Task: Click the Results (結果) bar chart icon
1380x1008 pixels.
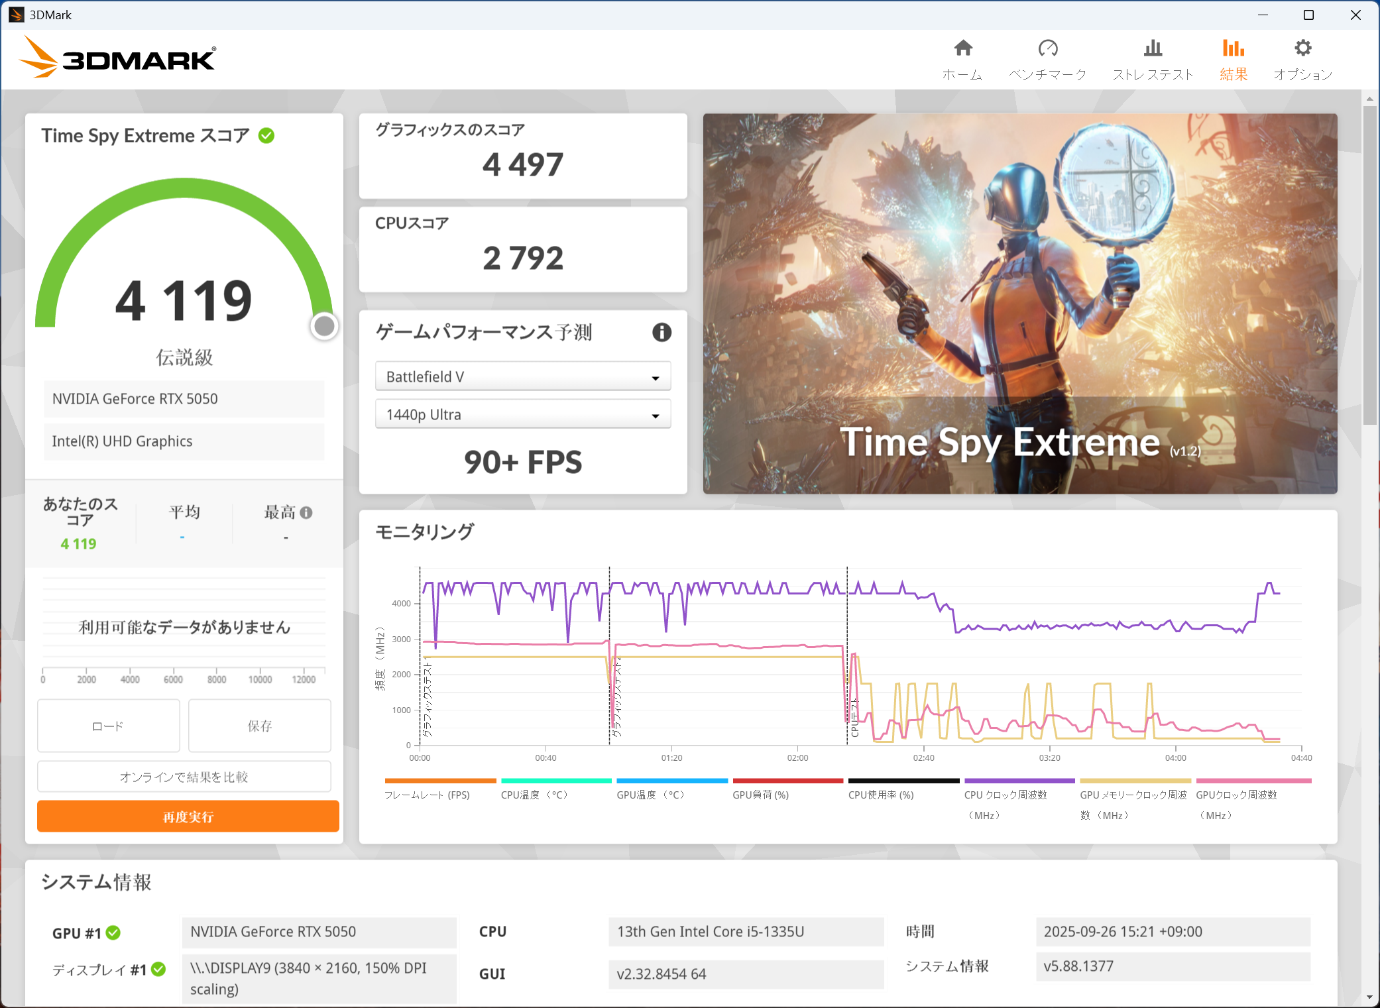Action: point(1233,49)
